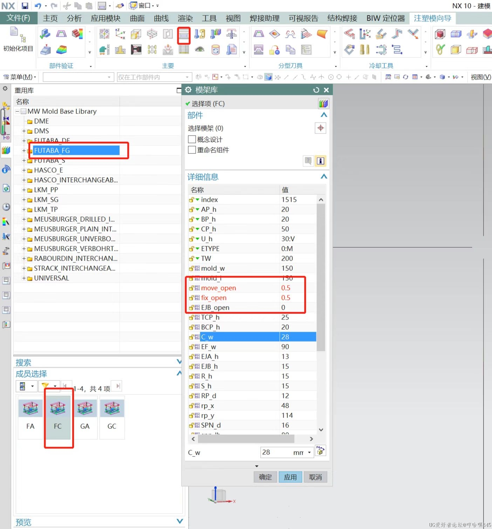Reset the Mold Base Library dialog
492x529 pixels.
[x=316, y=90]
